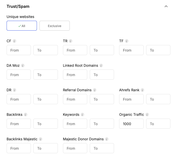Focus the DA Moz To input field
Image resolution: width=177 pixels, height=156 pixels.
(x=46, y=75)
